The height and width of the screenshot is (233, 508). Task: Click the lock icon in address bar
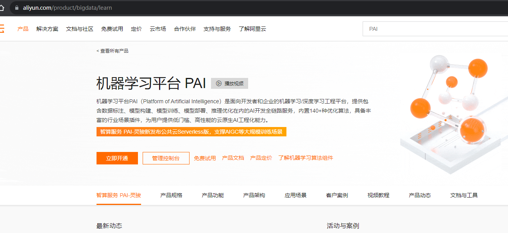click(16, 8)
